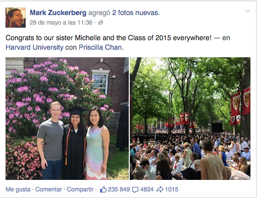Show the 4824 comments count
The image size is (257, 198).
click(x=147, y=189)
